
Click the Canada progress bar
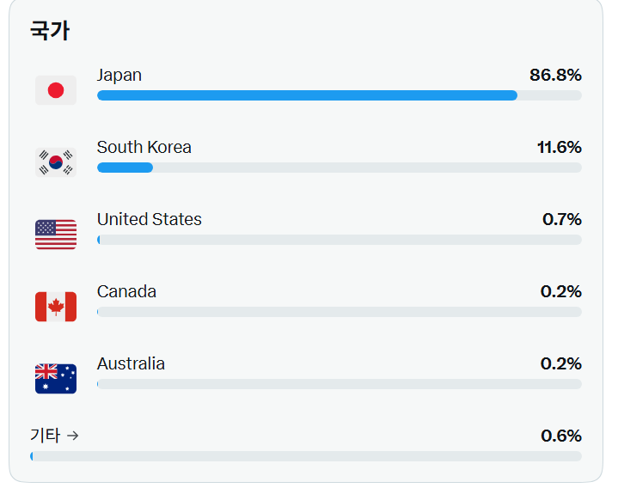340,312
